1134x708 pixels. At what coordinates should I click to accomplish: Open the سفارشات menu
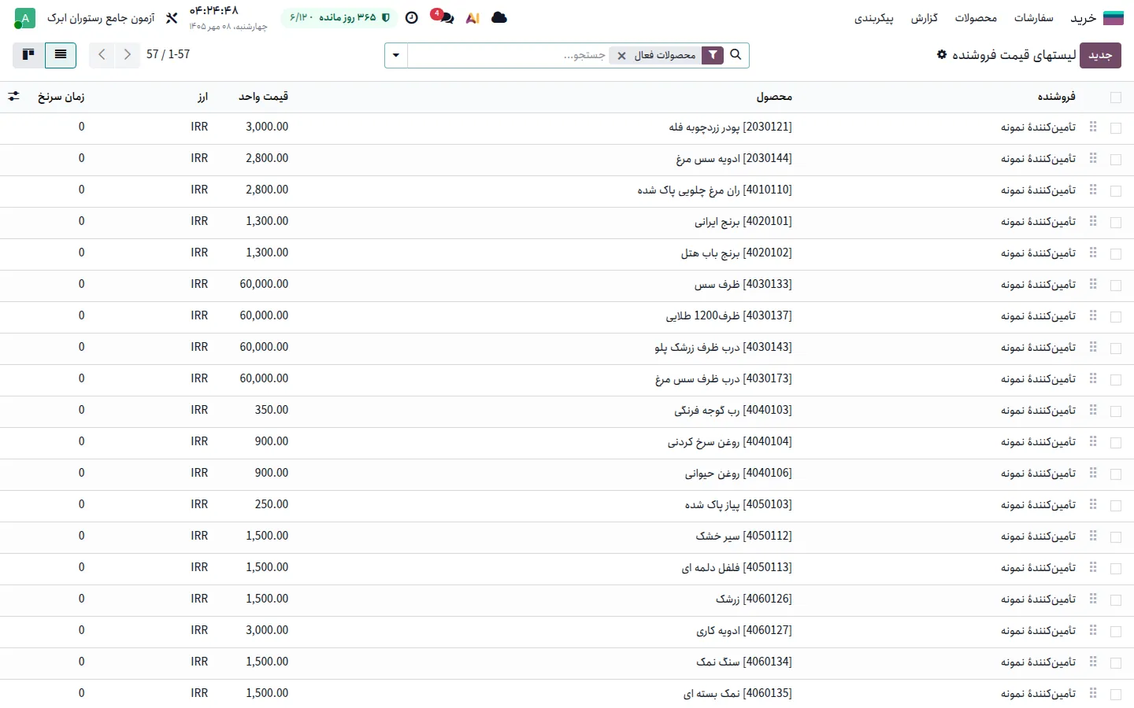tap(1033, 17)
